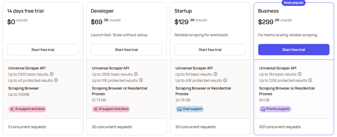This screenshot has width=337, height=137.
Task: Click info icon beside 1M basic results
Action: point(215,74)
